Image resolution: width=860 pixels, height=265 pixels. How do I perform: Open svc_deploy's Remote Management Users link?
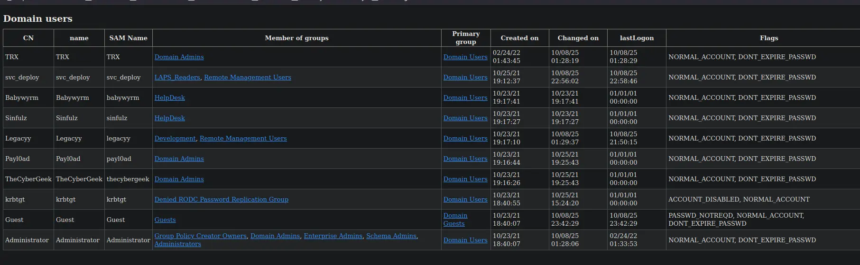click(x=247, y=77)
